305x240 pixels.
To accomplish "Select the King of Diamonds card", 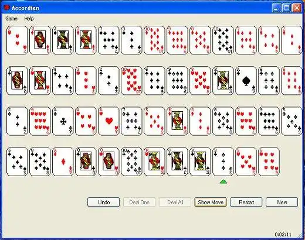I will (x=177, y=121).
